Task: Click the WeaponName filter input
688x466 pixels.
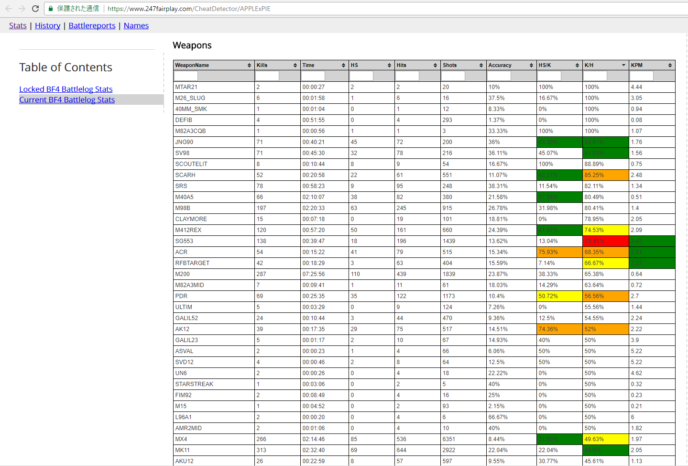Action: click(x=186, y=76)
